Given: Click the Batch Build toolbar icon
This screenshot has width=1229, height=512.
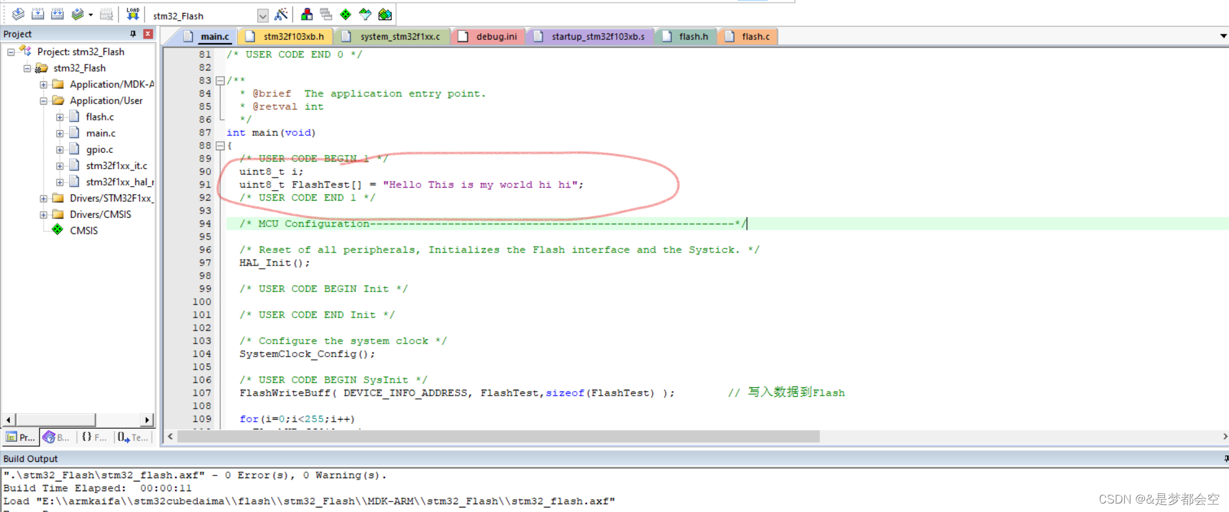Looking at the screenshot, I should pyautogui.click(x=78, y=14).
